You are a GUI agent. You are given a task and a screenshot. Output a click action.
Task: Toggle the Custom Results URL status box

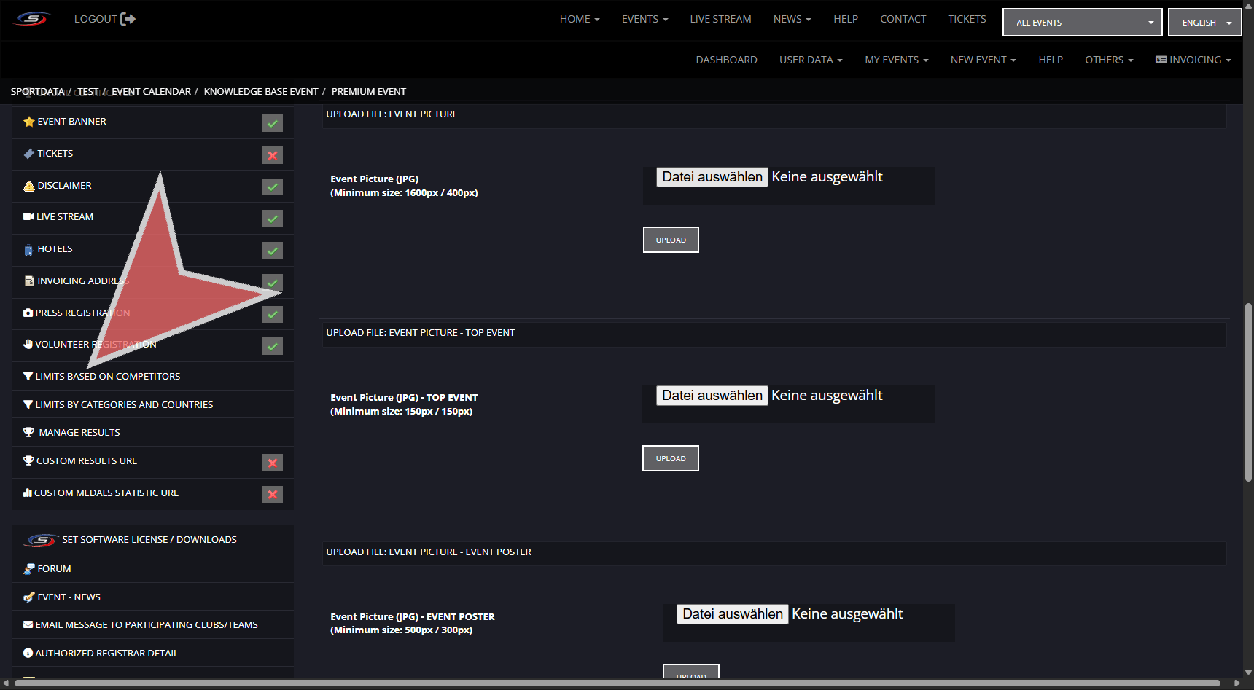coord(273,463)
